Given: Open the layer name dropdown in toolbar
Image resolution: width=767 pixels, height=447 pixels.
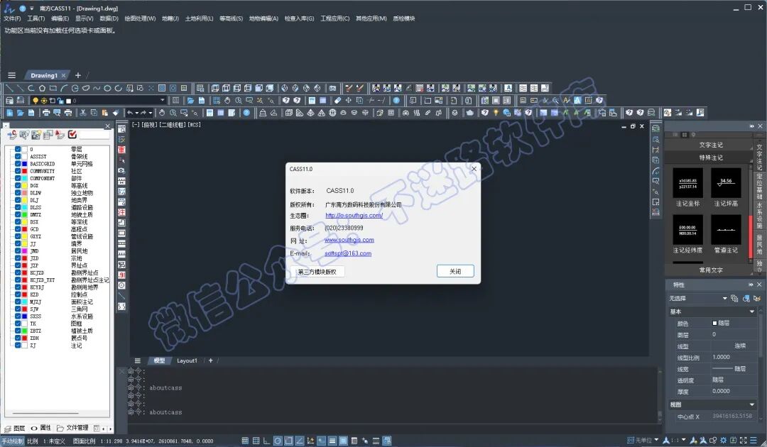Looking at the screenshot, I should (x=163, y=101).
